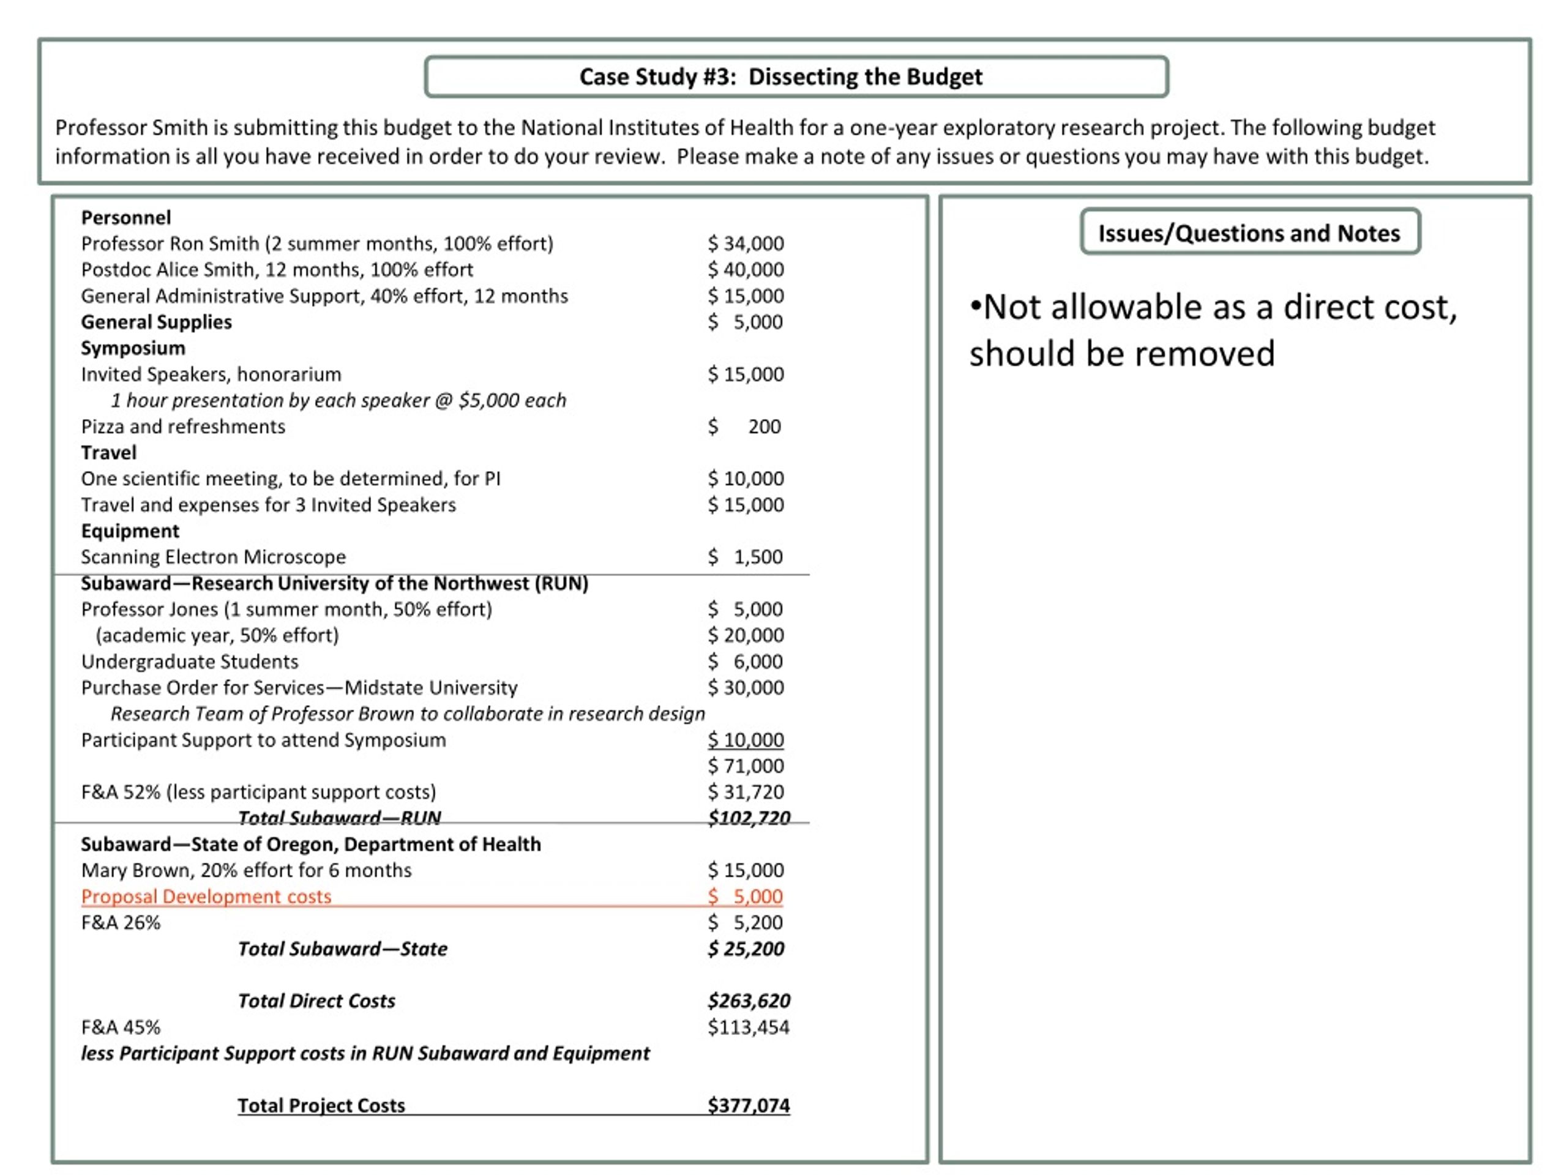Image resolution: width=1567 pixels, height=1175 pixels.
Task: Click the 'F&A 45%' line
Action: pyautogui.click(x=121, y=1028)
